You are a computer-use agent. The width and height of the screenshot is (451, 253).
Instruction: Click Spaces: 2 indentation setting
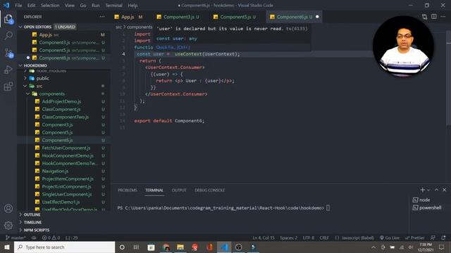coord(289,238)
